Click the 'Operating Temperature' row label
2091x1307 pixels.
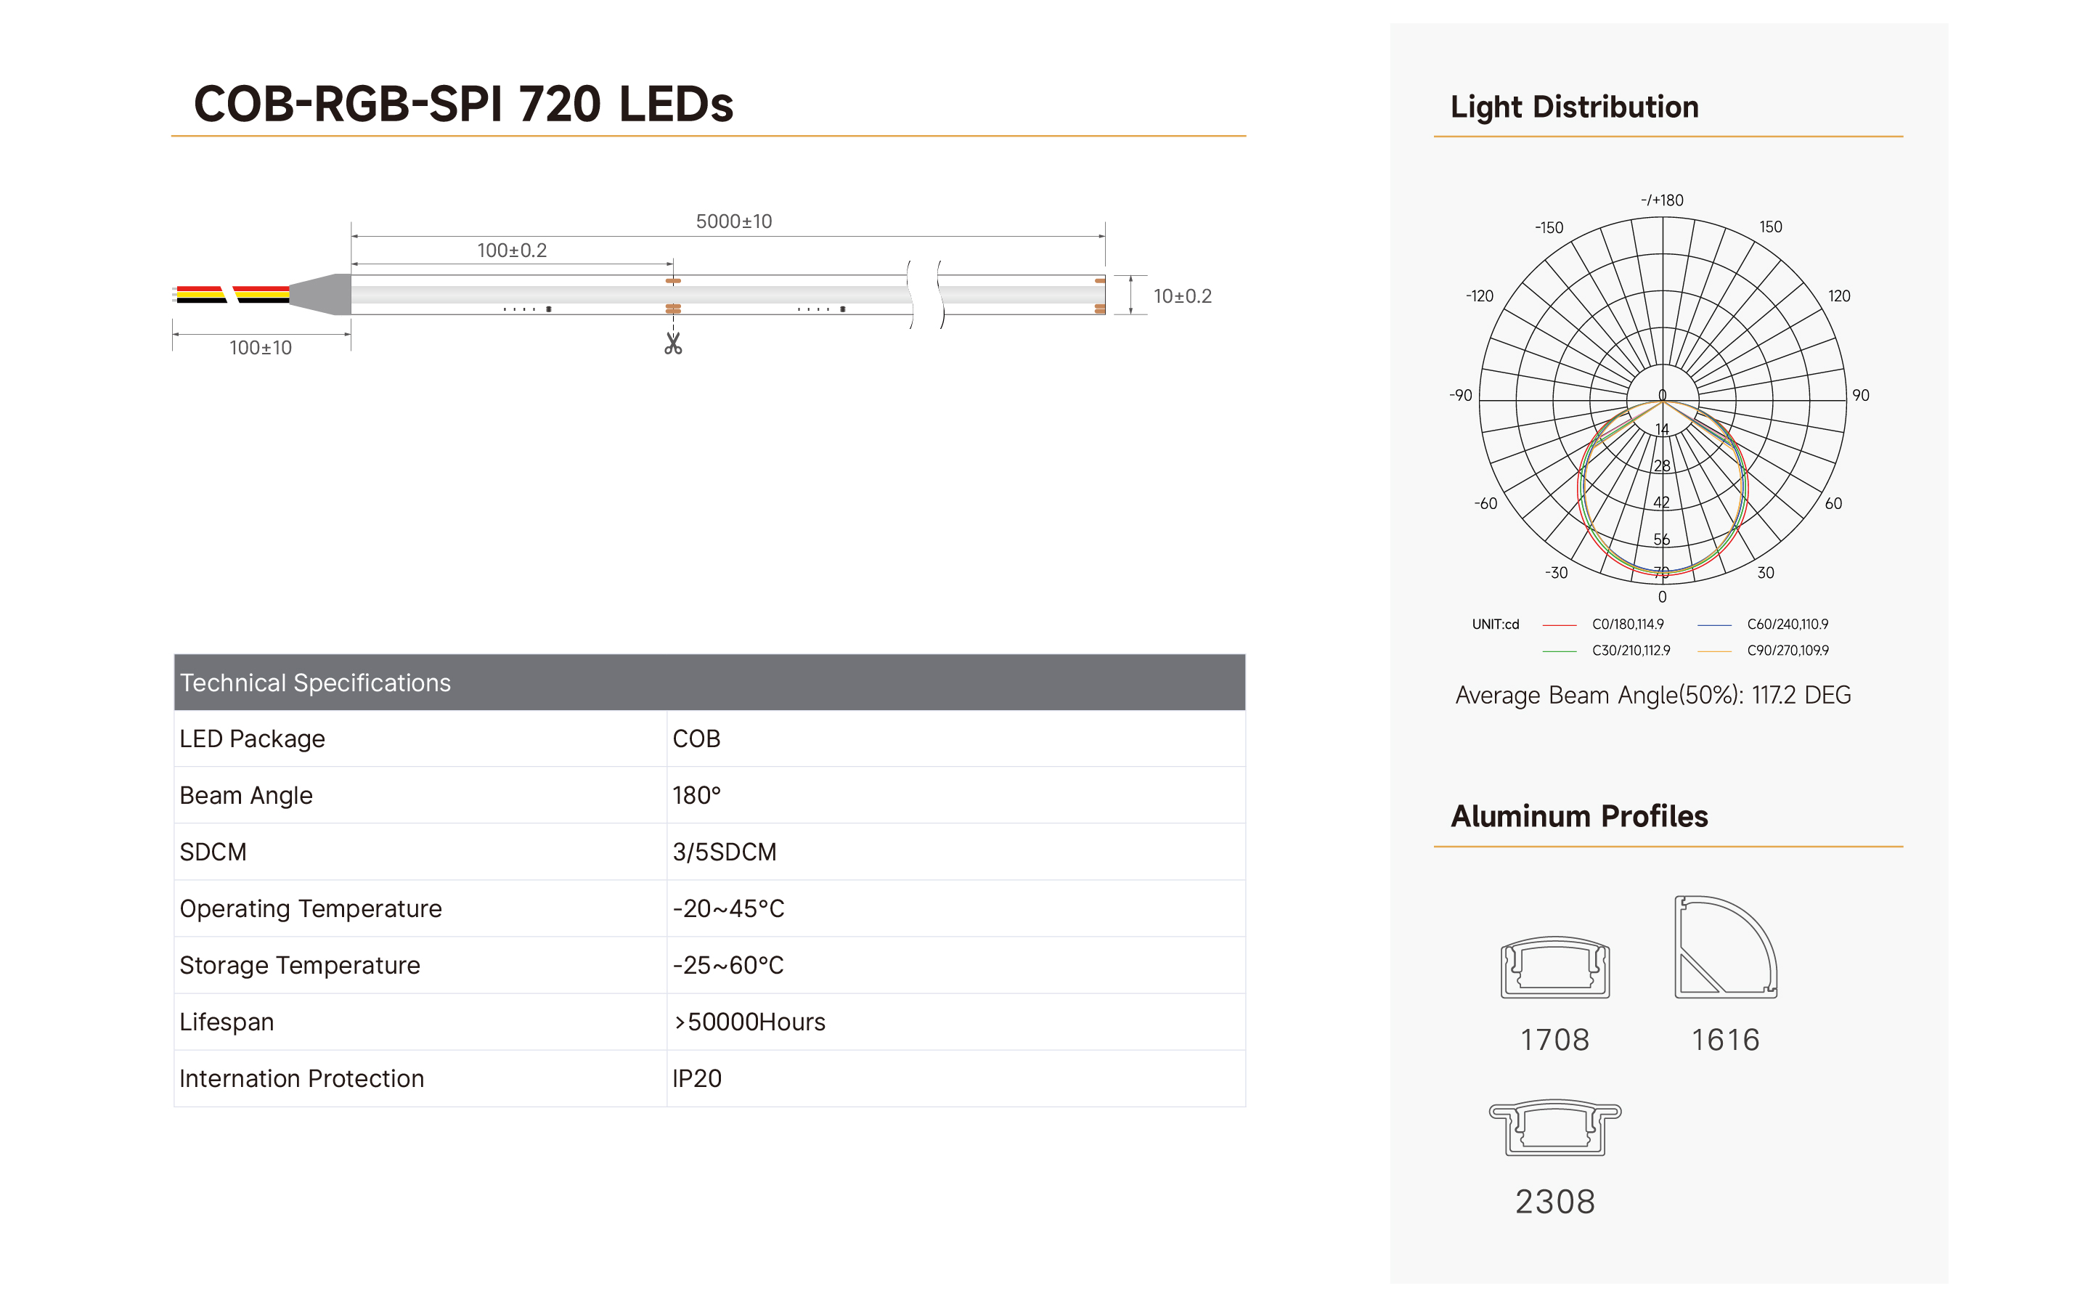(310, 908)
